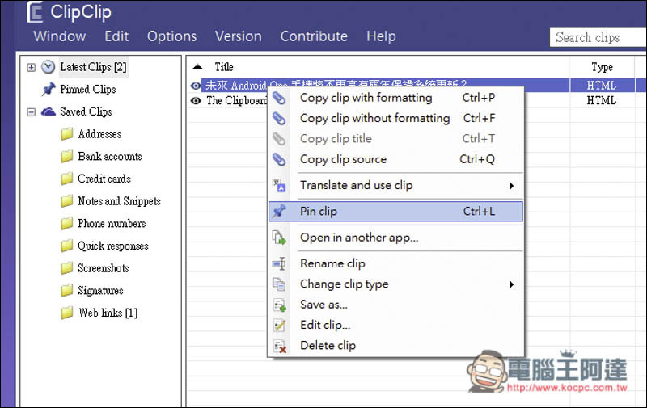Viewport: 647px width, 408px height.
Task: Select the Latest Clips [2] tree item
Action: point(93,67)
